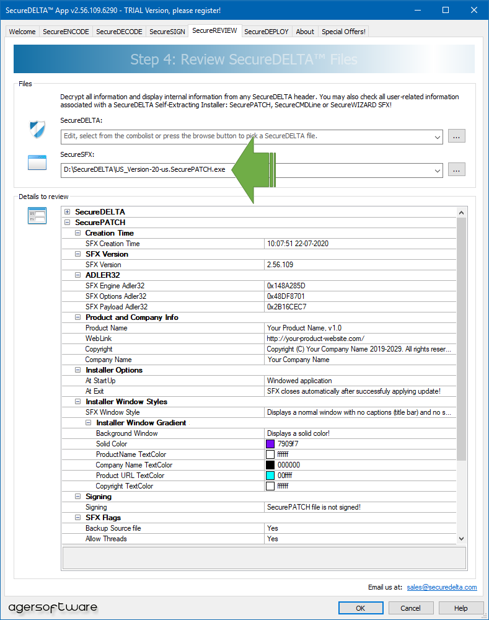Open the sales@securedelta.com email link
The image size is (489, 620).
[442, 587]
